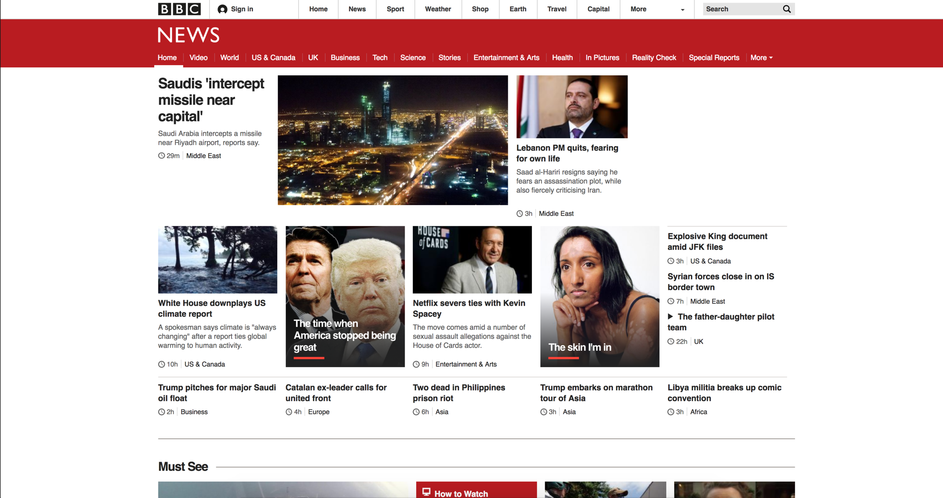
Task: Click the Sign in account icon
Action: [223, 9]
